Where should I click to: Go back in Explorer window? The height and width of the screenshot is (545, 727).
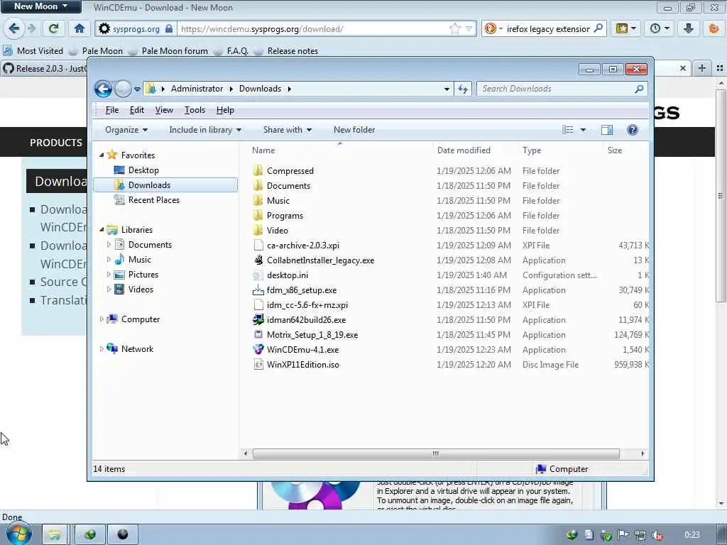pos(103,89)
